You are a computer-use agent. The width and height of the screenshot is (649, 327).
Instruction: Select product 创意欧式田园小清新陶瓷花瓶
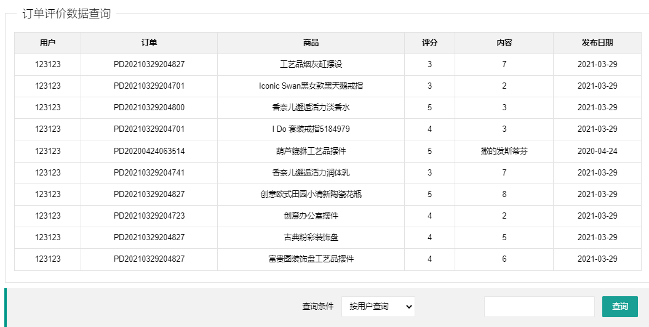311,194
